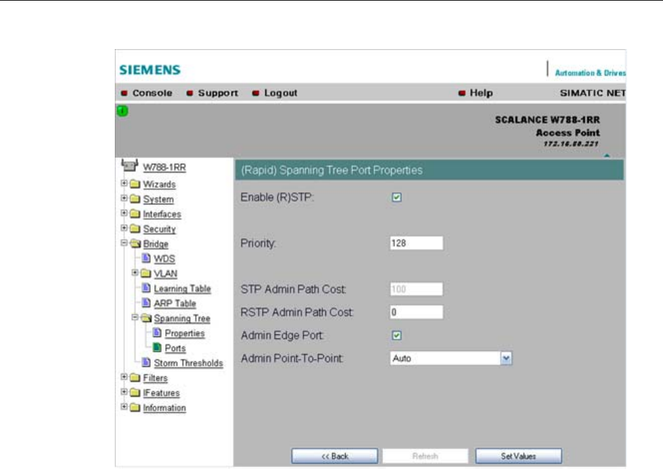The image size is (663, 469).
Task: Click the IFeatures folder icon
Action: [x=135, y=393]
